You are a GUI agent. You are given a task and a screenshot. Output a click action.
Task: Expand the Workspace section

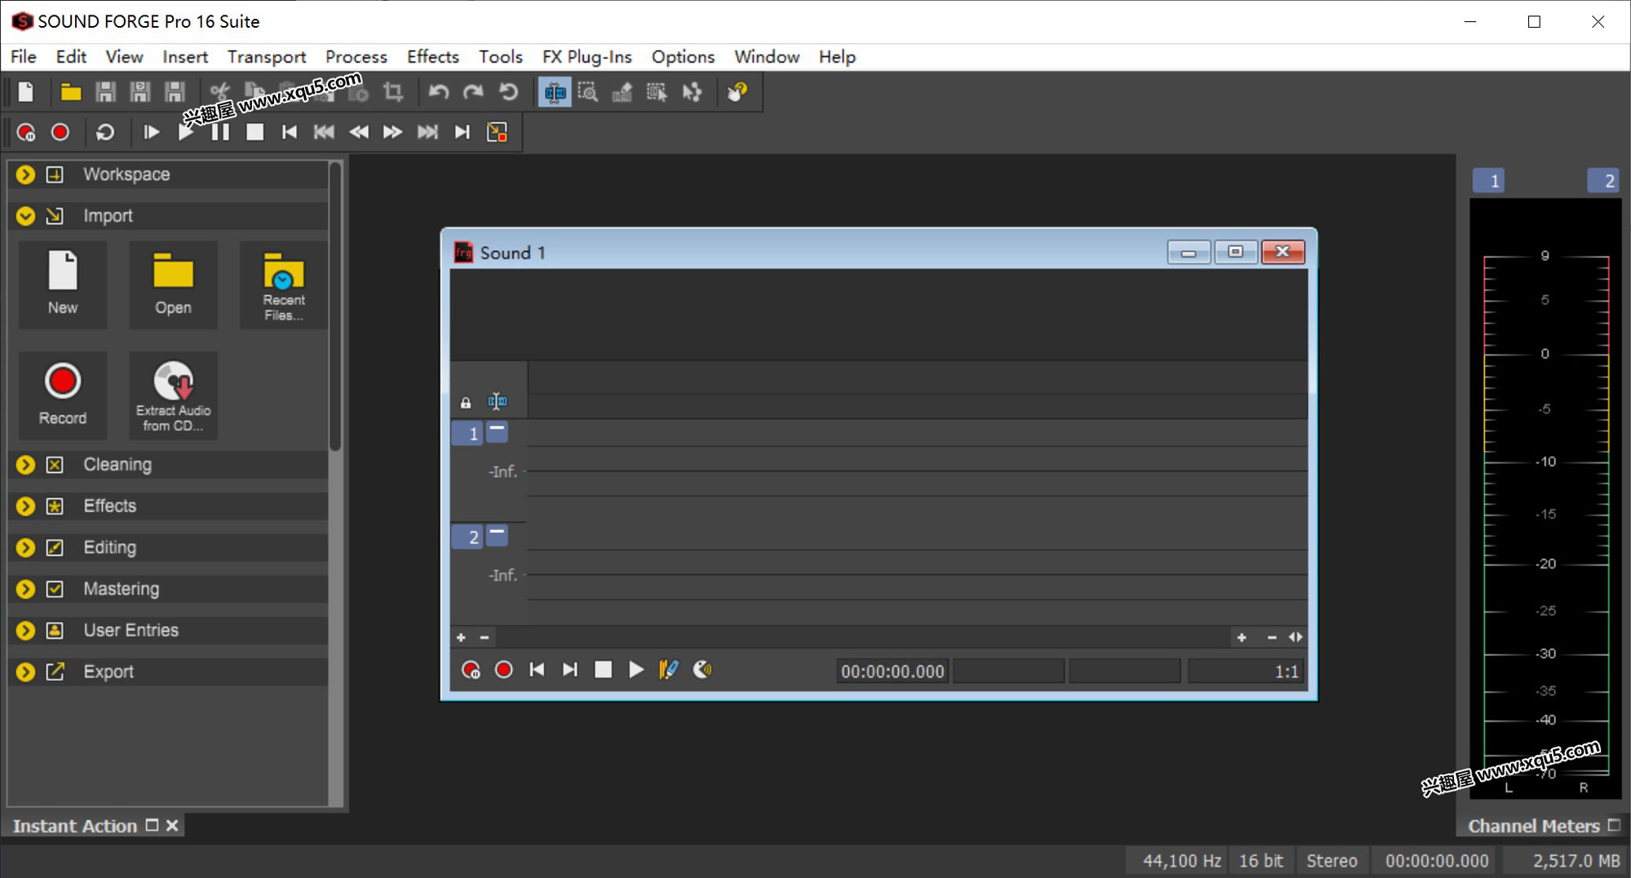click(25, 174)
